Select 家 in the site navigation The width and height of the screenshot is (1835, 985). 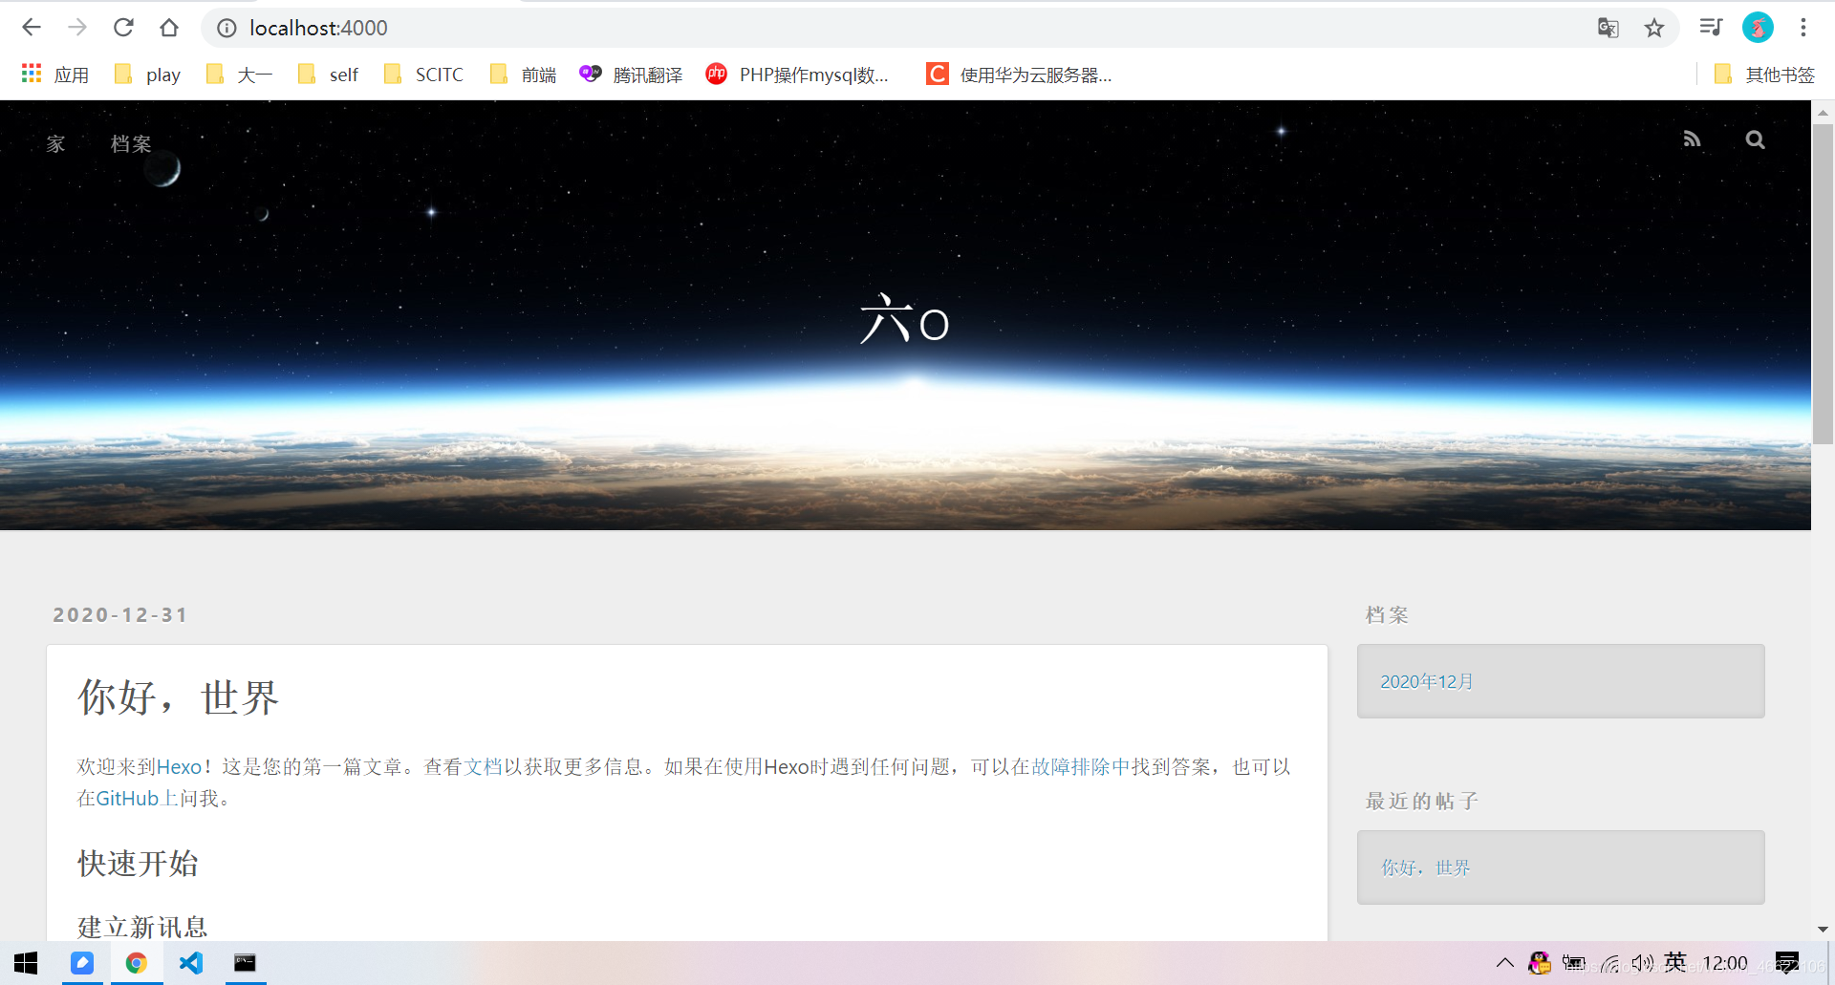54,143
